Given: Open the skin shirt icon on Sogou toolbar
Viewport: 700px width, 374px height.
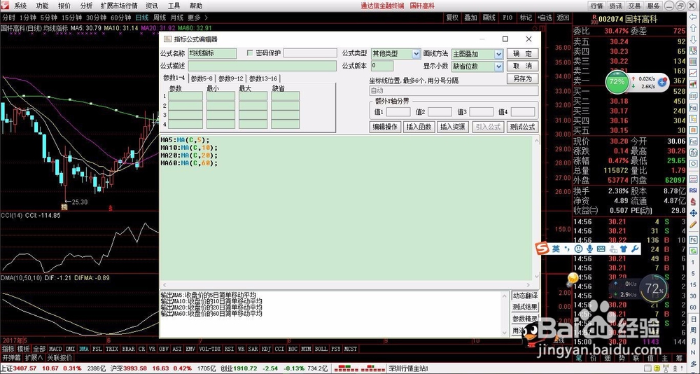Looking at the screenshot, I should pos(624,249).
